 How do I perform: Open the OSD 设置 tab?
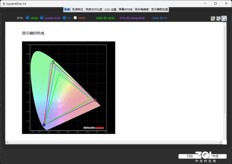[110, 10]
